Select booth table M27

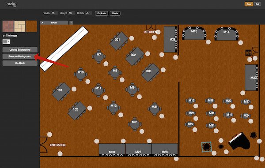point(138,150)
